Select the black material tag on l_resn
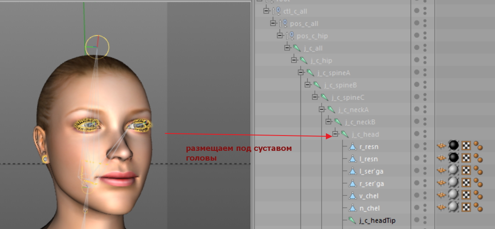Viewport: 495px width, 229px height. pos(454,159)
